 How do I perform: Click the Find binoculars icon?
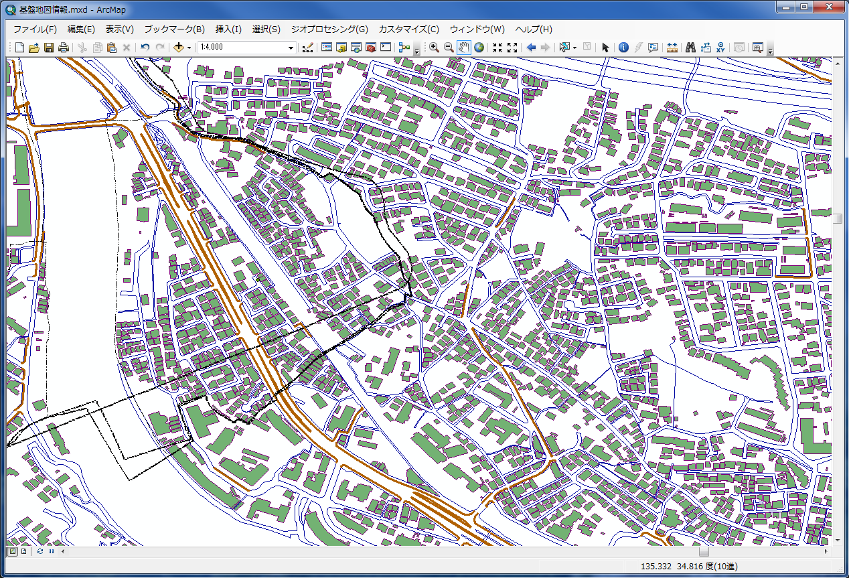690,48
